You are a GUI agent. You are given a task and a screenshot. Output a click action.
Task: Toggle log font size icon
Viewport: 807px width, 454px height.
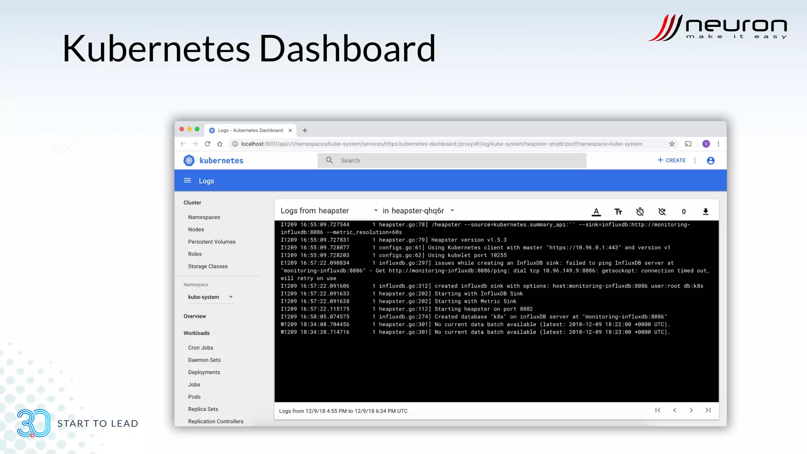point(618,212)
